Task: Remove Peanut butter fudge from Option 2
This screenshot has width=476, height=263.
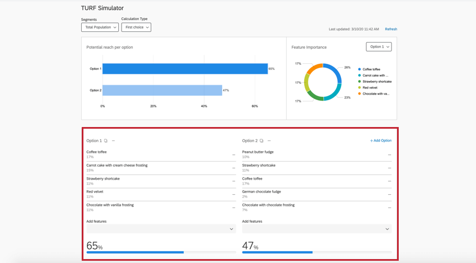Action: tap(389, 155)
